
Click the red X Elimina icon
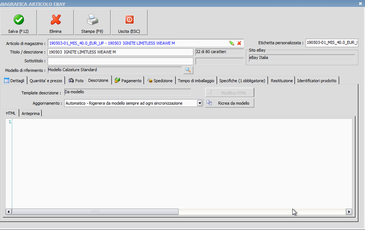coord(56,20)
